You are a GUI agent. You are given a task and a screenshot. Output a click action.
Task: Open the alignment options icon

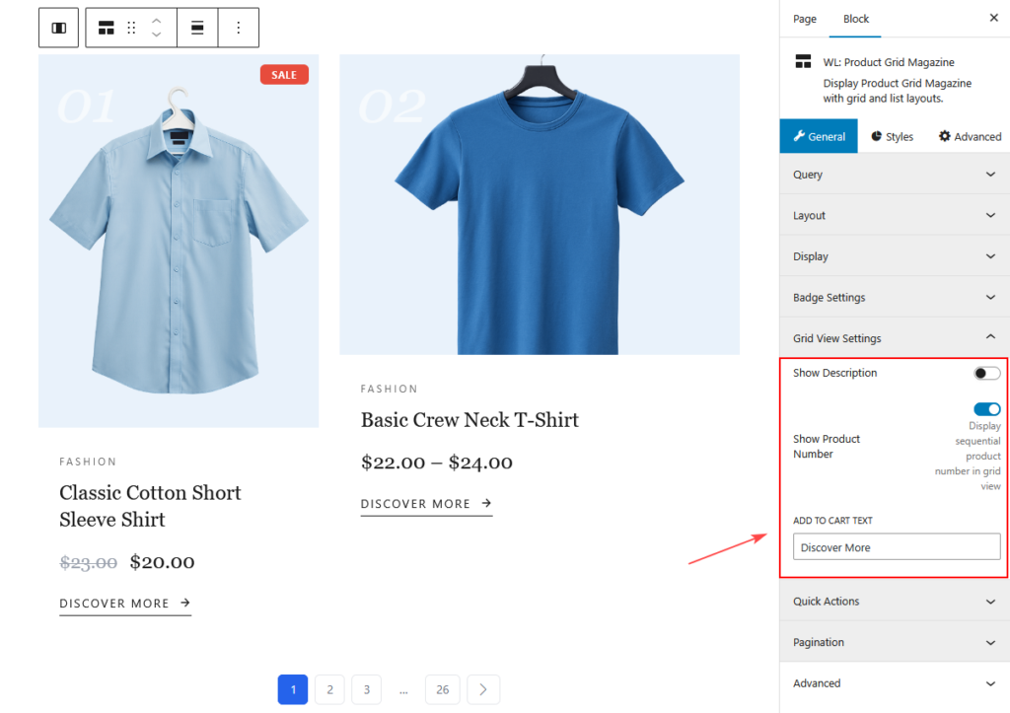[196, 27]
